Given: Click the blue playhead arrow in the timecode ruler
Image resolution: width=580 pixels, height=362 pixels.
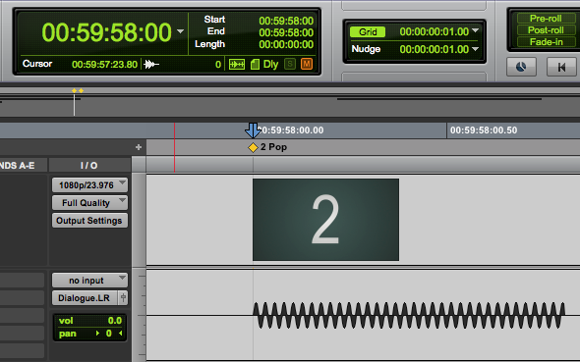Looking at the screenshot, I should pos(253,130).
